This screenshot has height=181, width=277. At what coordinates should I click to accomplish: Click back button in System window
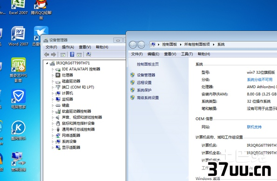point(133,45)
